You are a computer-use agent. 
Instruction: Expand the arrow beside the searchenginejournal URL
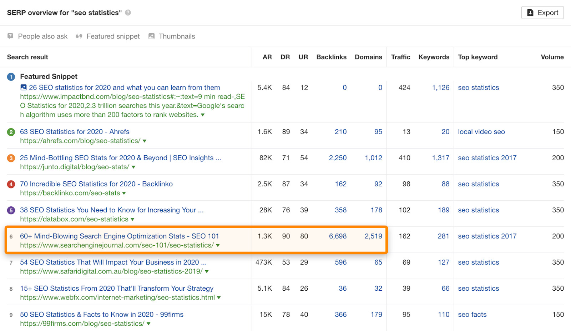click(218, 245)
